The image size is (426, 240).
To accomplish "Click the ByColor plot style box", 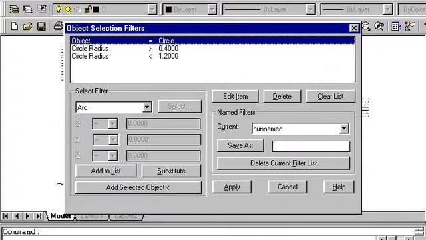I will pos(413,9).
